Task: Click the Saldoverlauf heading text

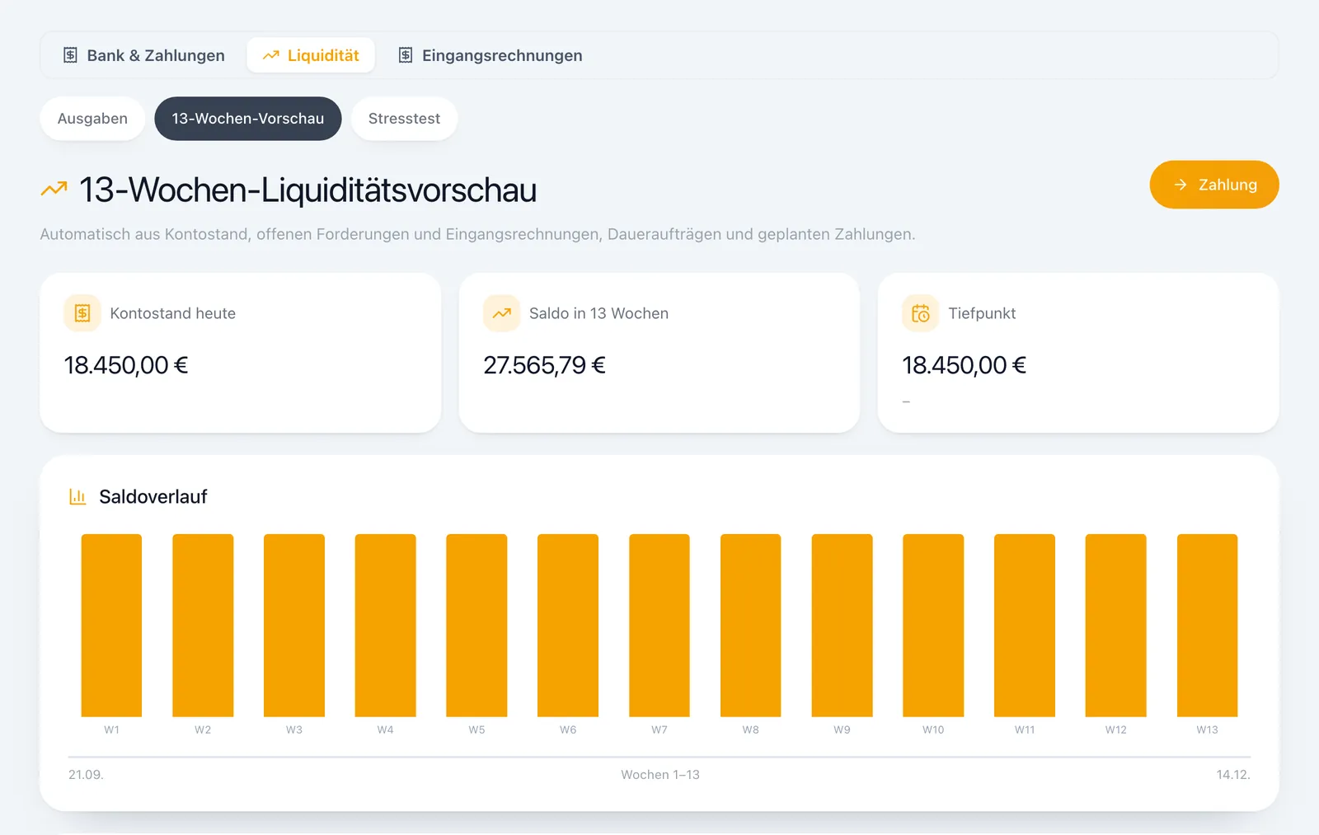Action: [153, 496]
